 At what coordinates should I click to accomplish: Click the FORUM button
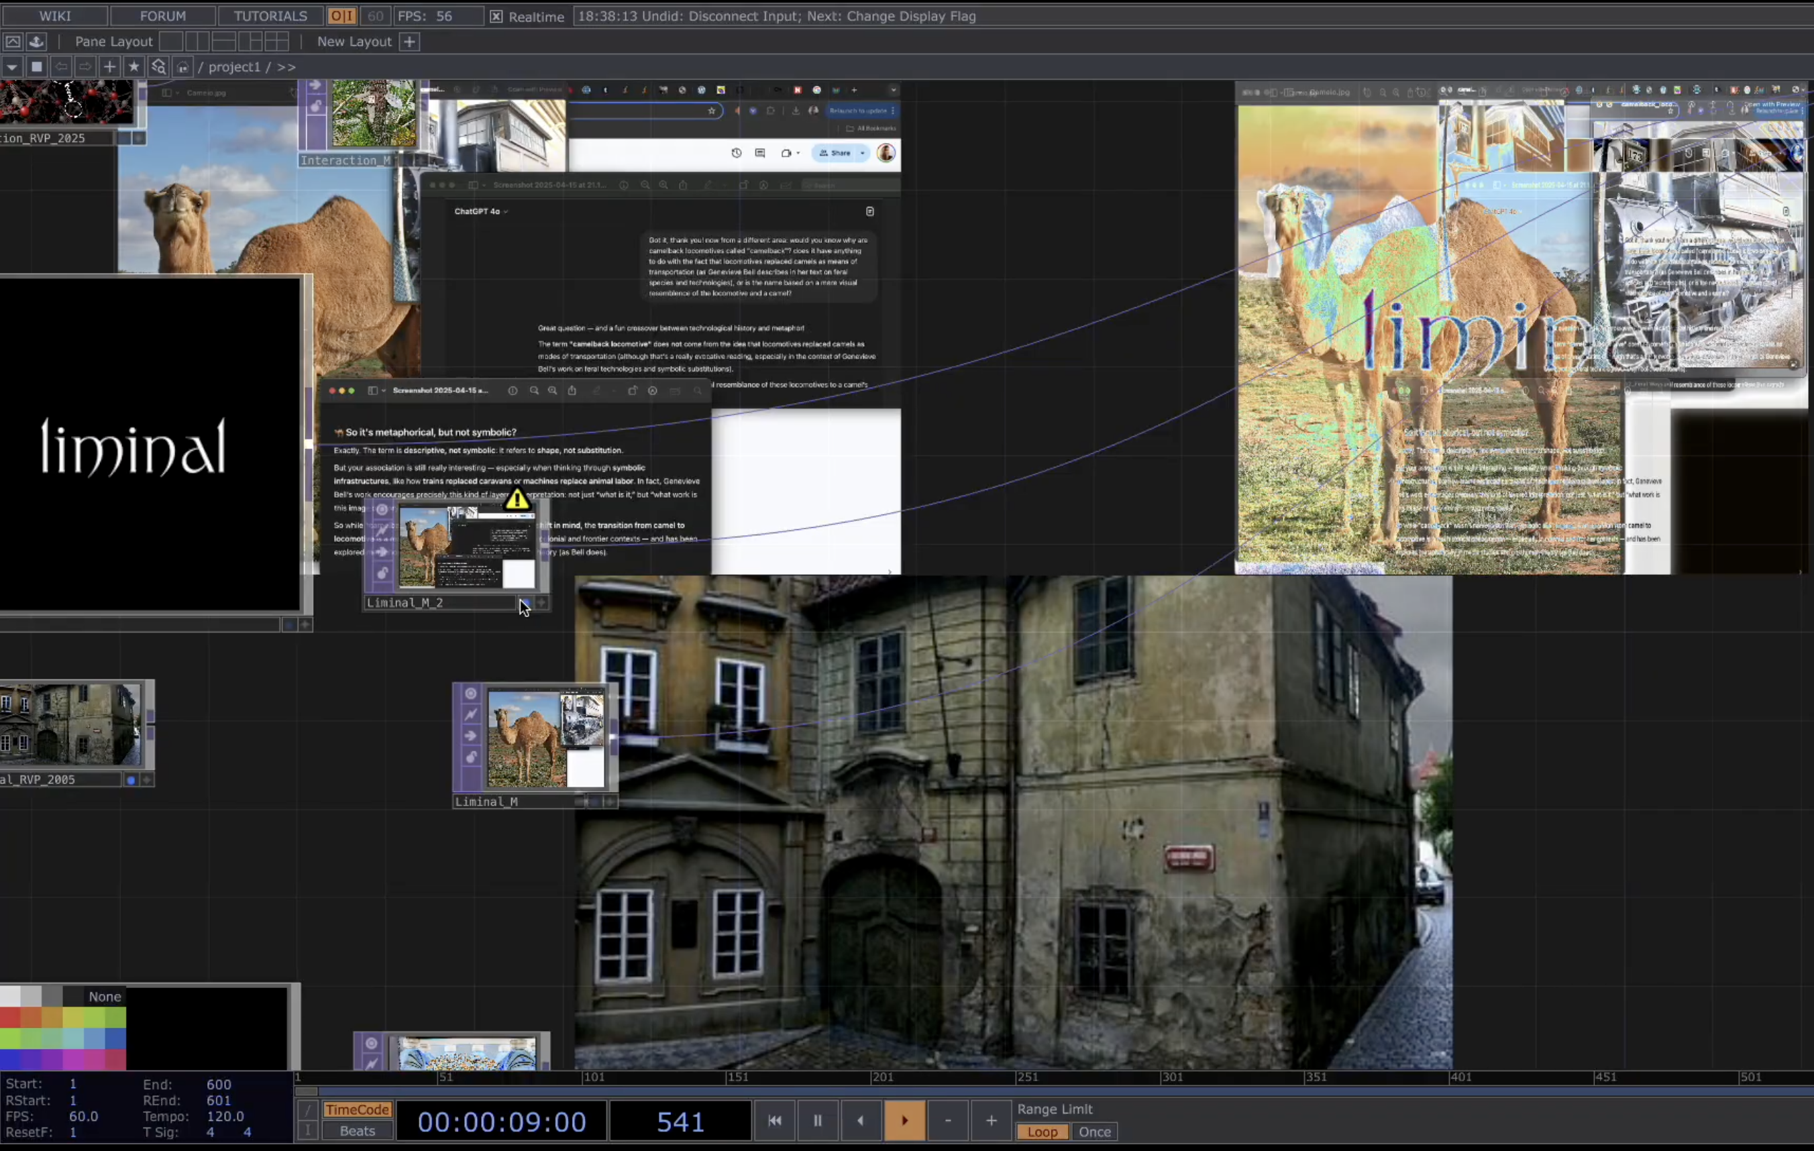[x=163, y=16]
